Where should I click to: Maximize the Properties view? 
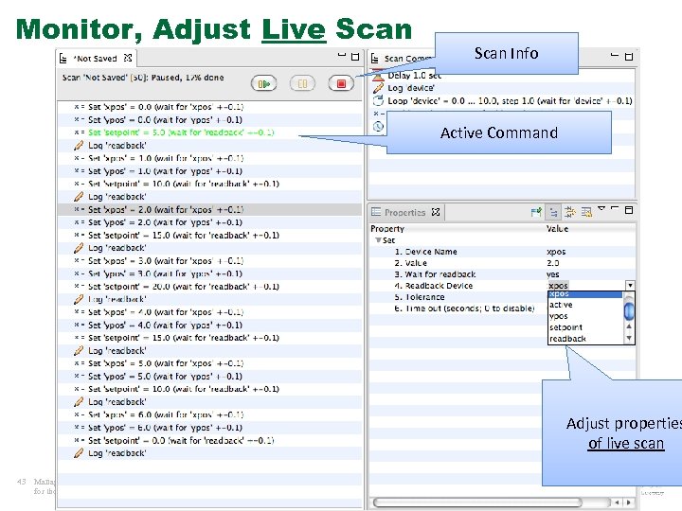pos(629,210)
